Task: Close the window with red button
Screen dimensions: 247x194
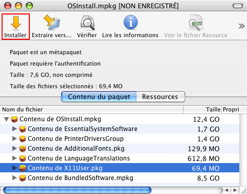Action: 8,6
